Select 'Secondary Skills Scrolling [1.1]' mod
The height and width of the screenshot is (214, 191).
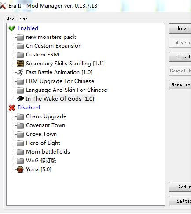point(65,64)
